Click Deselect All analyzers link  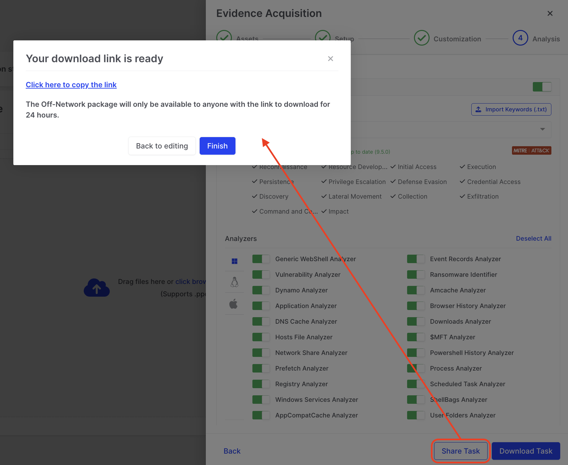click(533, 238)
